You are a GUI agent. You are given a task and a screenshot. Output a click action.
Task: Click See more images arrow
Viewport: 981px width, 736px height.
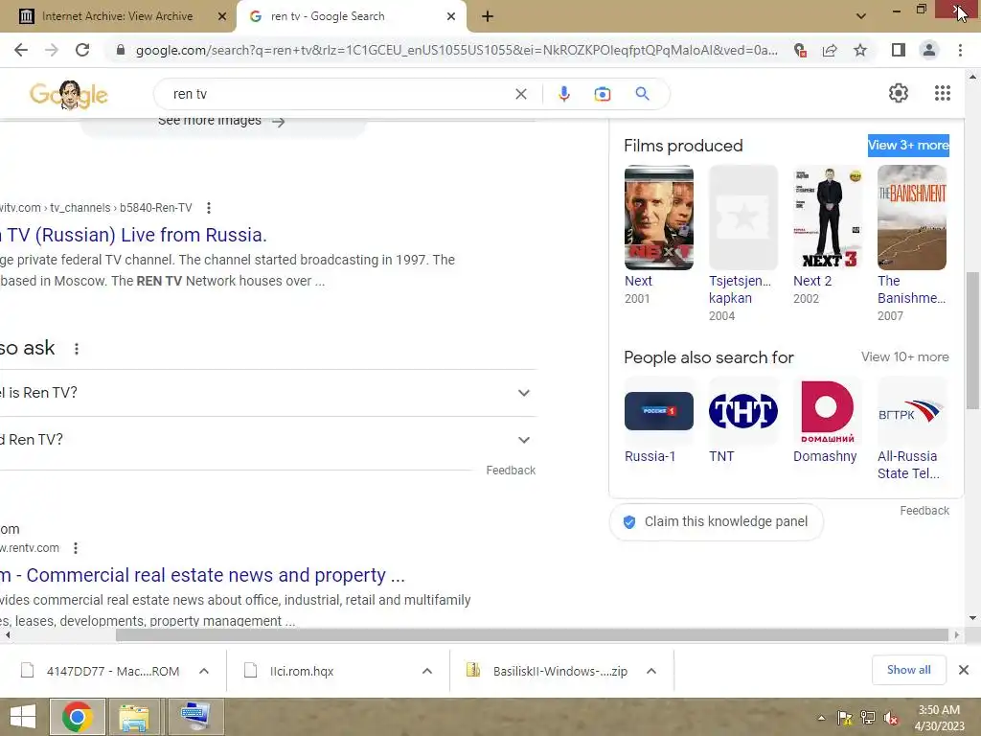pos(279,122)
